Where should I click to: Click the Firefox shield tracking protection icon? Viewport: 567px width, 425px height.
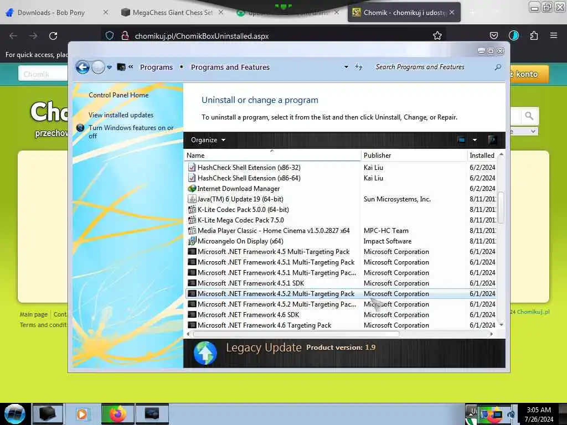pyautogui.click(x=110, y=36)
